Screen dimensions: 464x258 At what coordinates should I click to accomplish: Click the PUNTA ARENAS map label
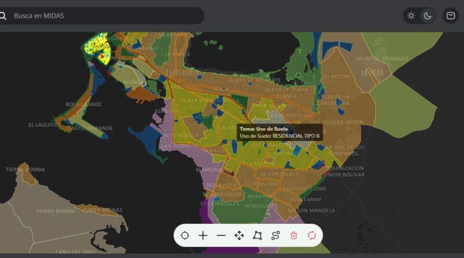point(102,210)
